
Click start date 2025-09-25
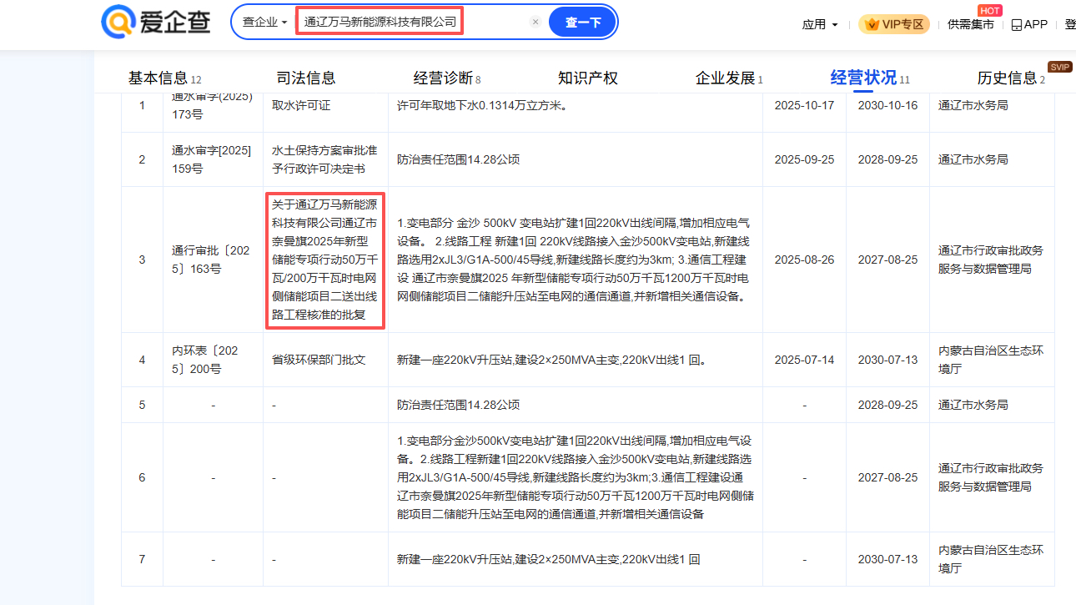[804, 159]
